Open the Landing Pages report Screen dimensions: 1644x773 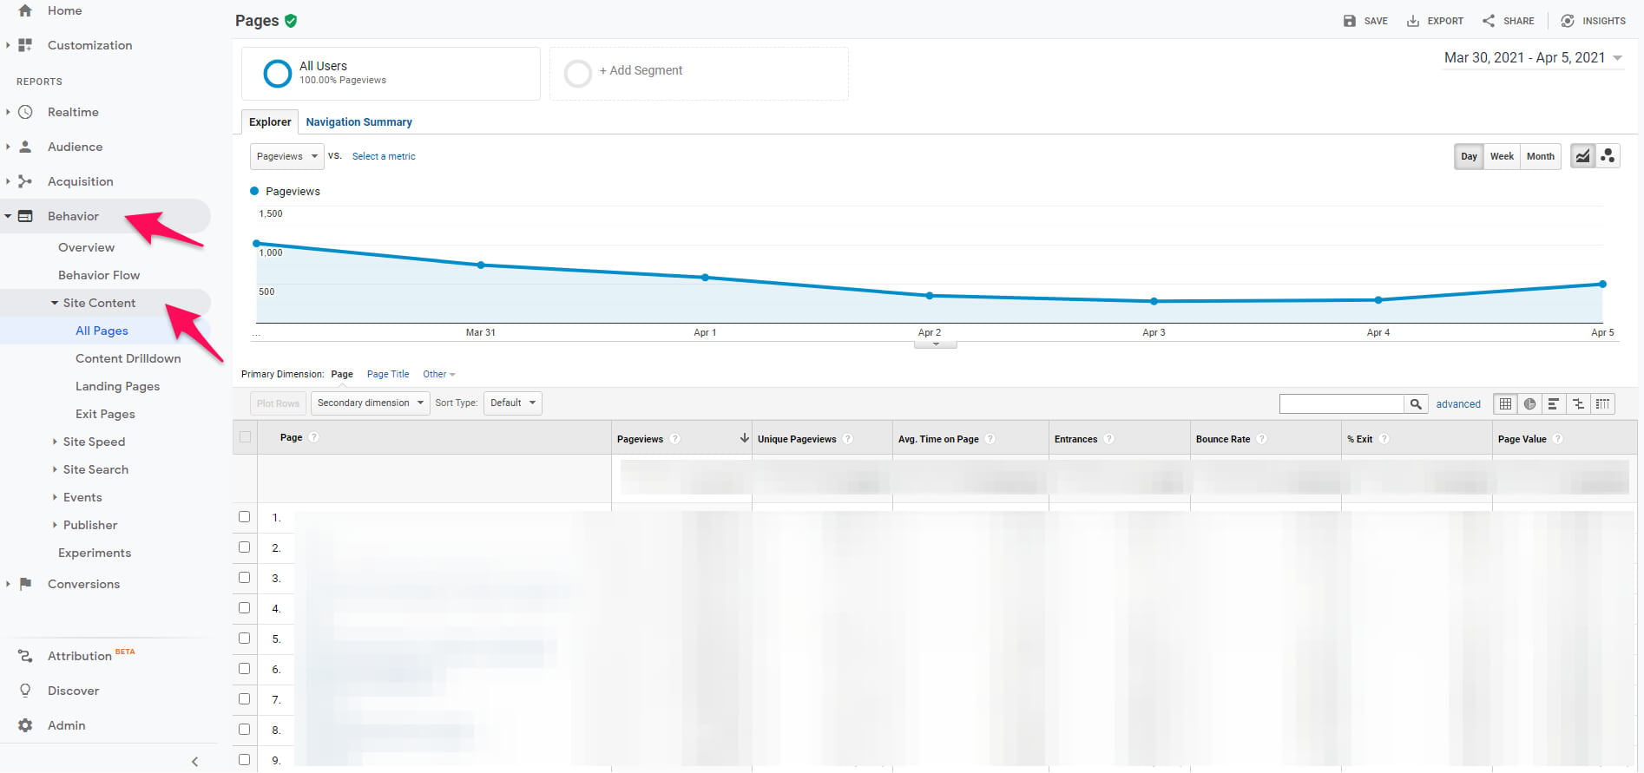point(117,386)
